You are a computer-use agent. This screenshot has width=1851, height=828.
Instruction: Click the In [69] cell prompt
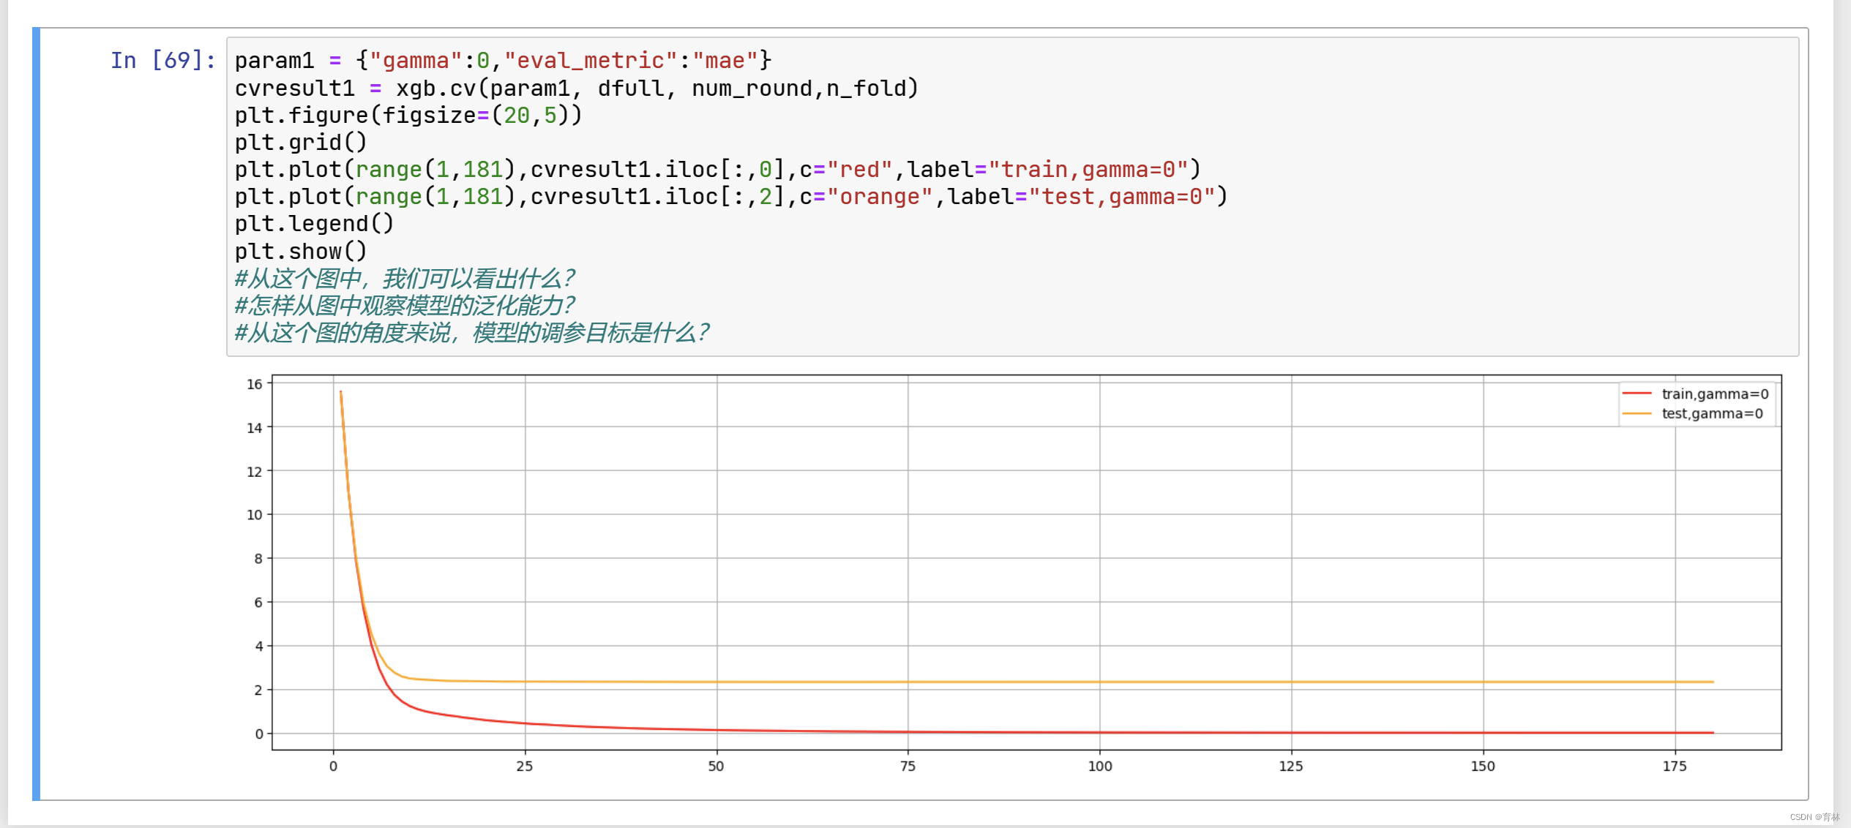(x=162, y=60)
